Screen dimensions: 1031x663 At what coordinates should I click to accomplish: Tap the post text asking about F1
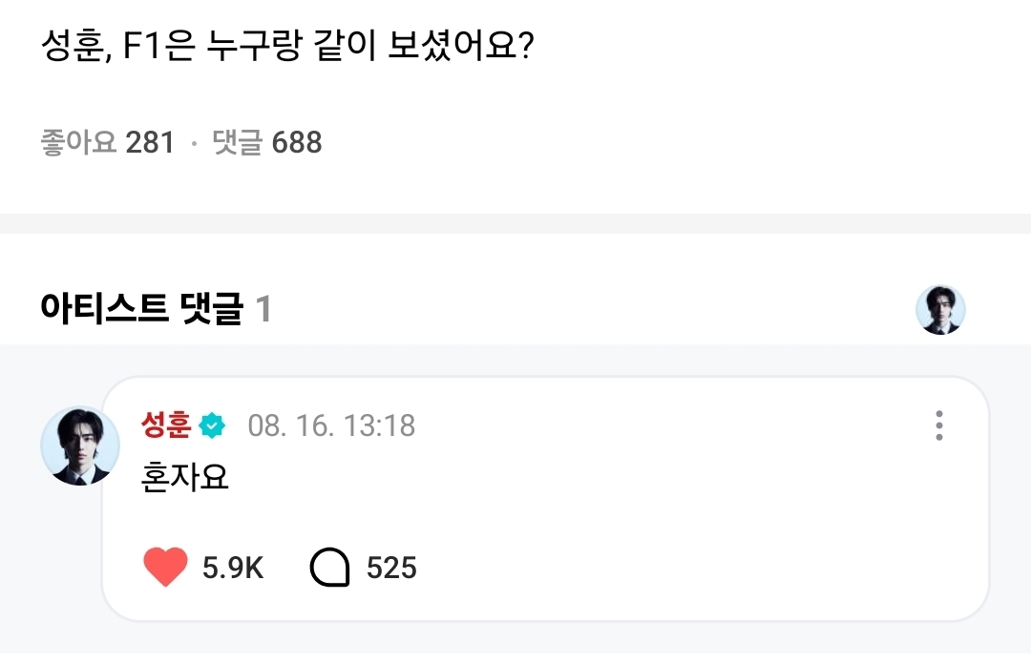286,46
